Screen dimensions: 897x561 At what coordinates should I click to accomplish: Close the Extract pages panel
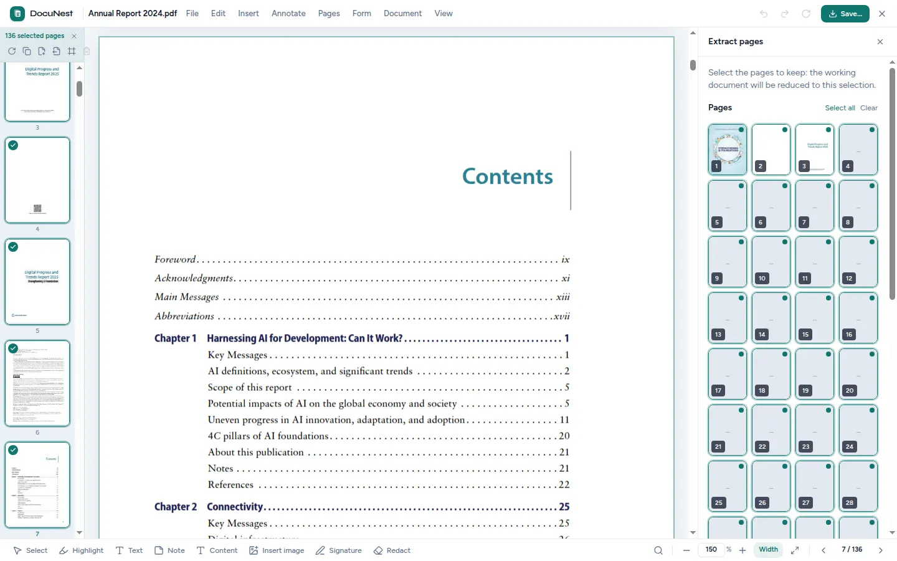[880, 42]
